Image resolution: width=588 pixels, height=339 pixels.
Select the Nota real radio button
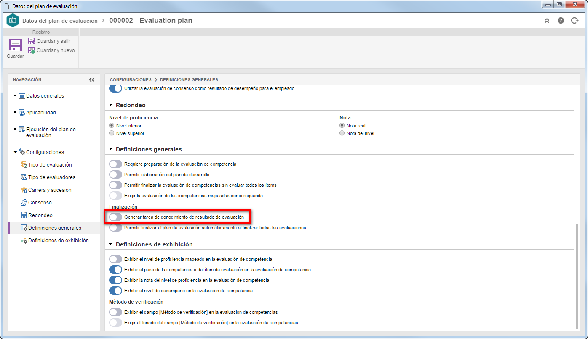tap(342, 126)
